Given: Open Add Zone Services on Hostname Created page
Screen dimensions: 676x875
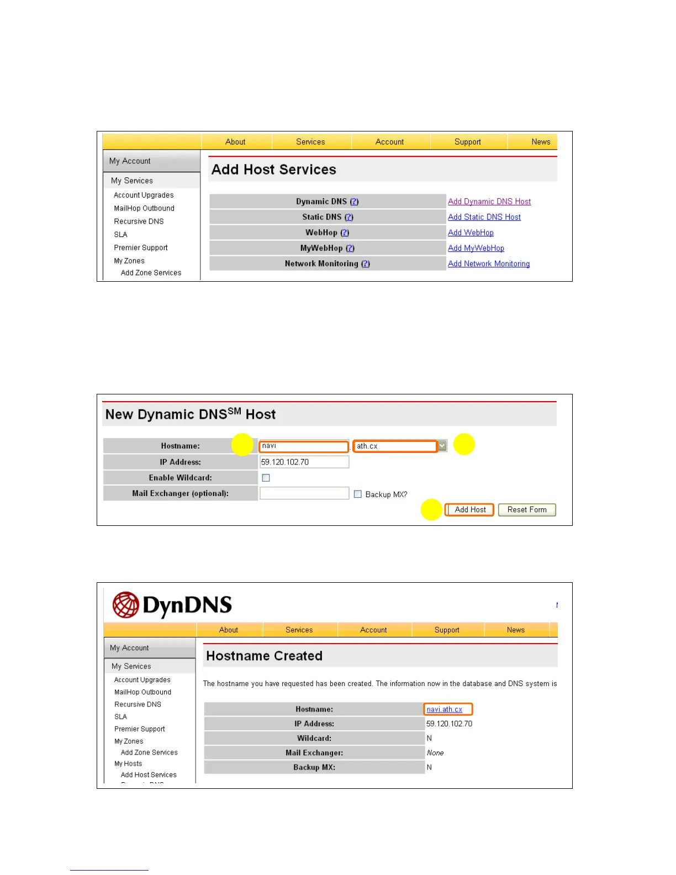Looking at the screenshot, I should pos(149,752).
